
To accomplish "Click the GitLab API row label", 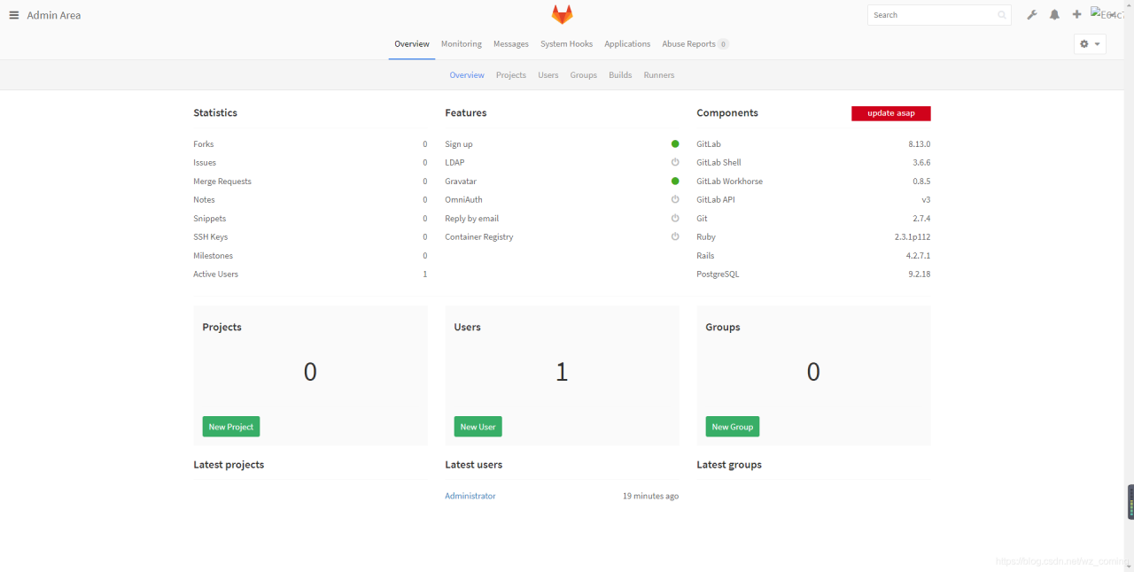I will (716, 199).
